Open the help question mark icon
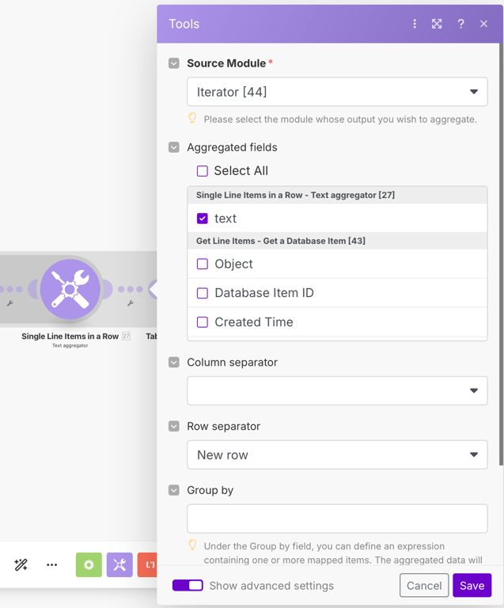The width and height of the screenshot is (504, 608). [460, 24]
